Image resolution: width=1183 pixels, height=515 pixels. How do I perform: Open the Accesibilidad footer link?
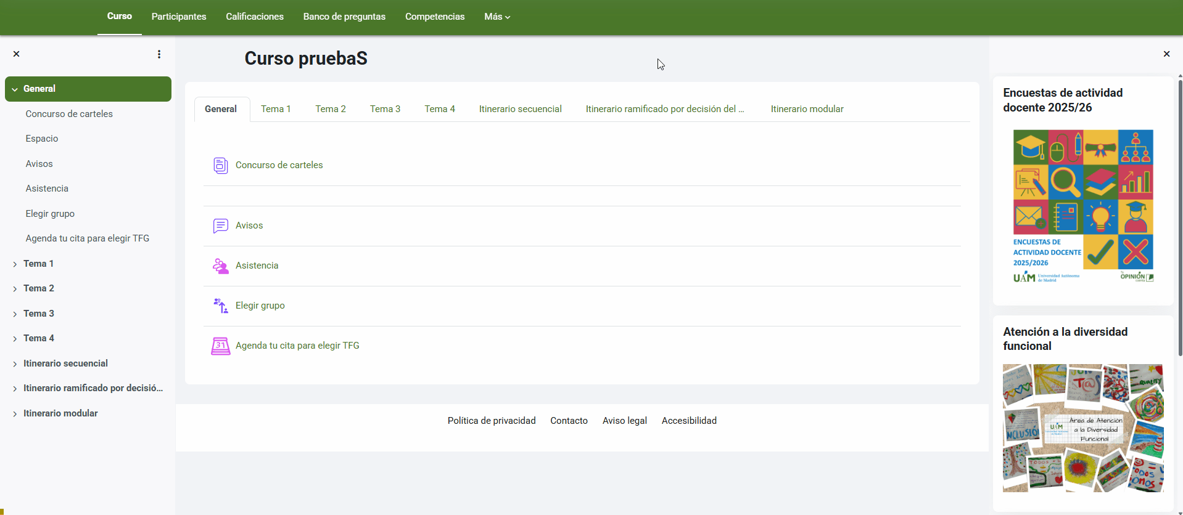point(689,421)
